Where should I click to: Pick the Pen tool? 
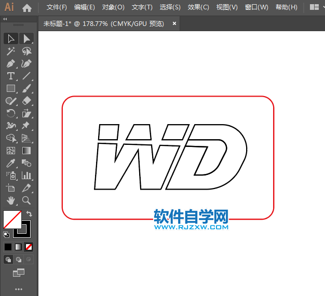click(x=11, y=63)
